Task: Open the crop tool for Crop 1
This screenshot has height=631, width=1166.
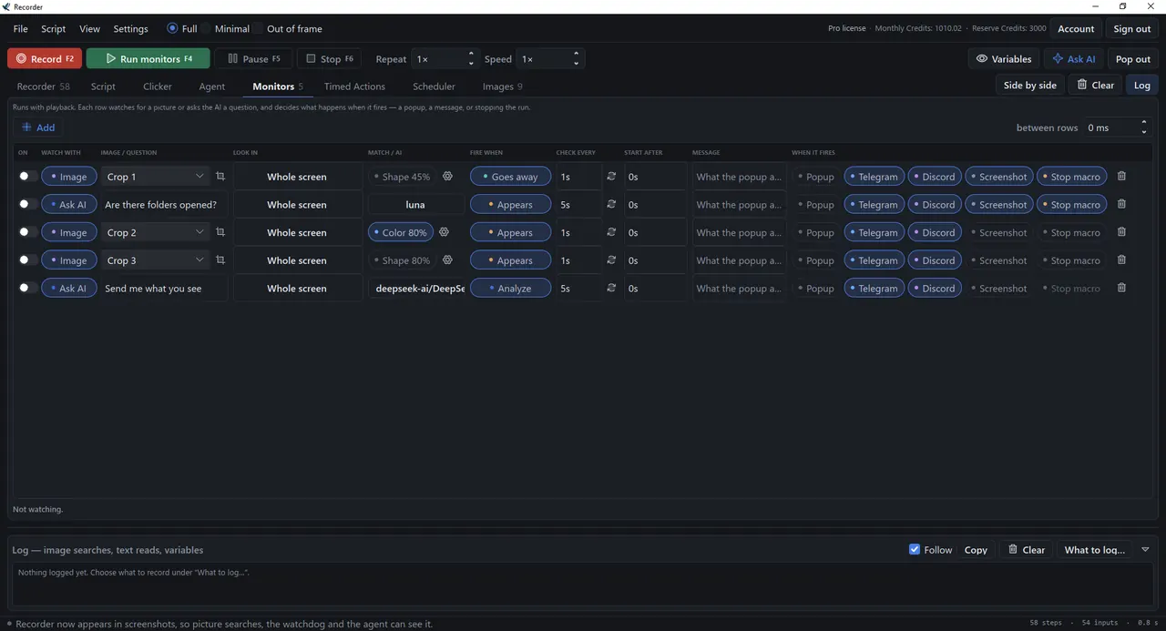Action: coord(220,177)
